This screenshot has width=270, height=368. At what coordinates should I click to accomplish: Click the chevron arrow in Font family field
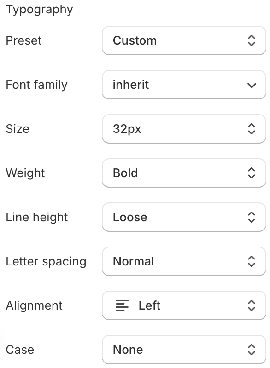pos(252,85)
